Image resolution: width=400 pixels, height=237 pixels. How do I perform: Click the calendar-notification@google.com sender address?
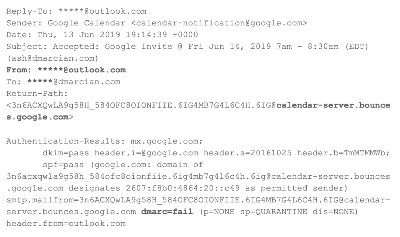[x=219, y=23]
